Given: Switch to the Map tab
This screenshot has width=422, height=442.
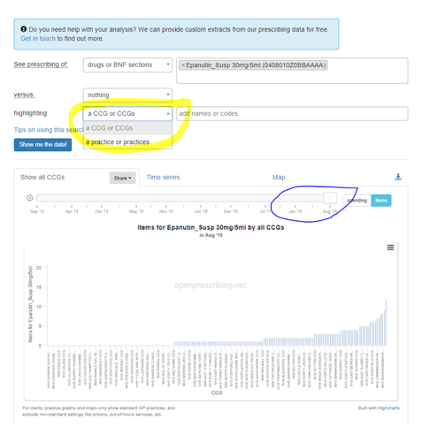Looking at the screenshot, I should point(279,178).
